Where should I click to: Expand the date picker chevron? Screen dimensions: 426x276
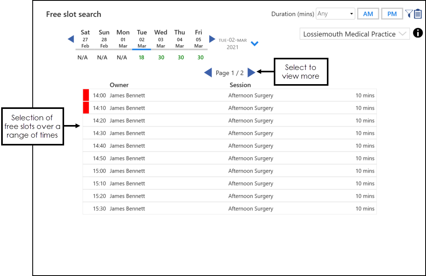(254, 44)
